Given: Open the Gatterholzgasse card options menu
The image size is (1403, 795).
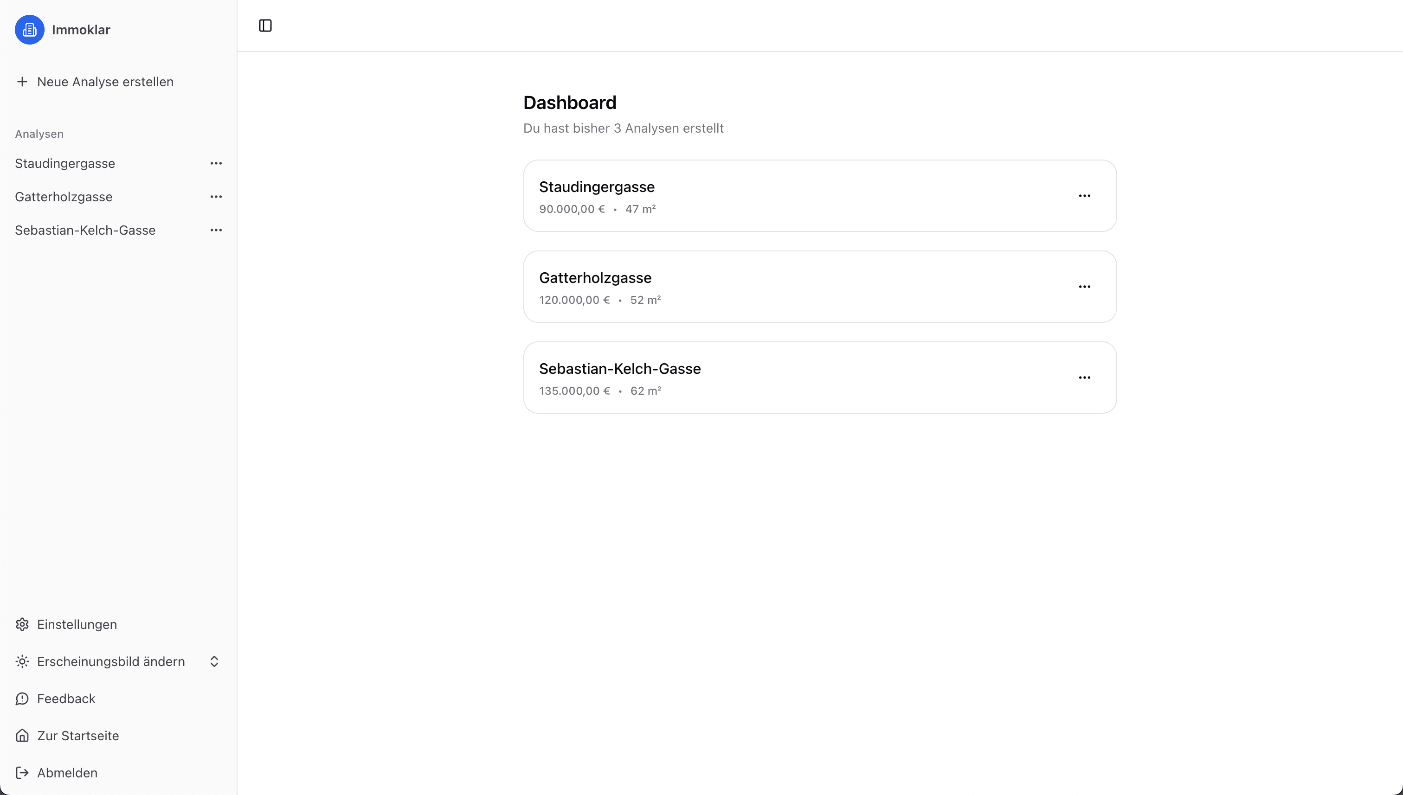Looking at the screenshot, I should [x=1085, y=286].
